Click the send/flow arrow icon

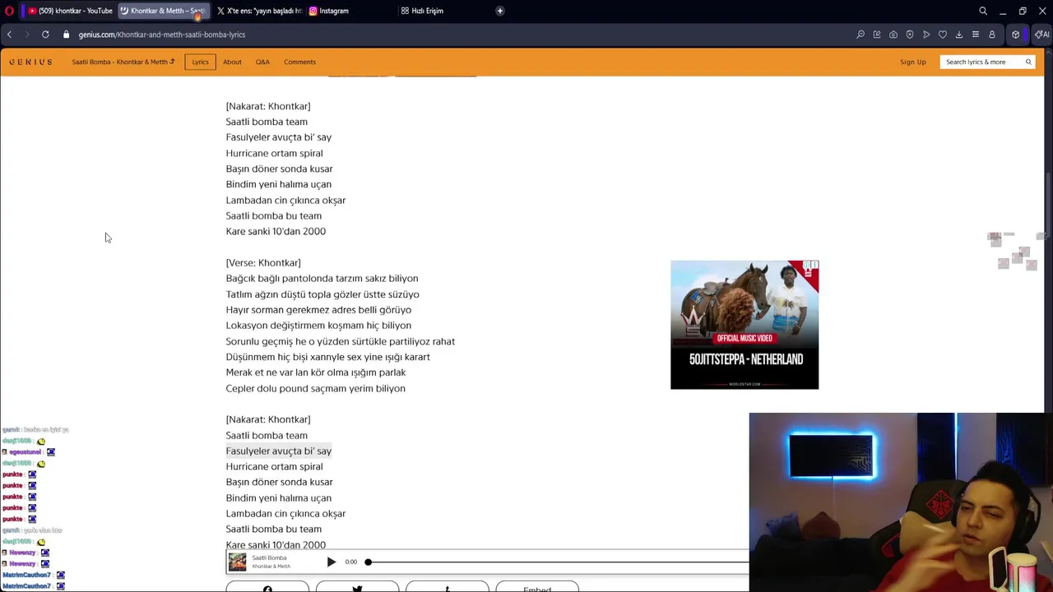pyautogui.click(x=926, y=35)
